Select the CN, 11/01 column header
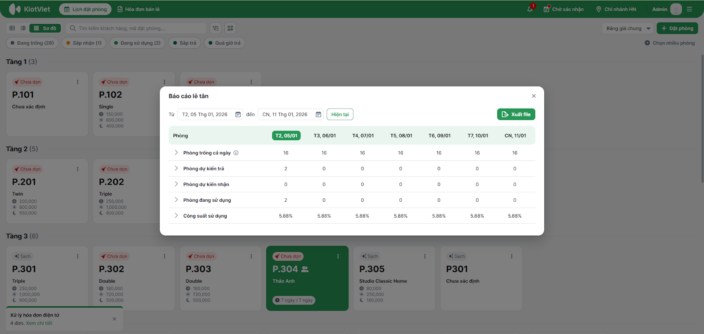704x334 pixels. pyautogui.click(x=515, y=136)
